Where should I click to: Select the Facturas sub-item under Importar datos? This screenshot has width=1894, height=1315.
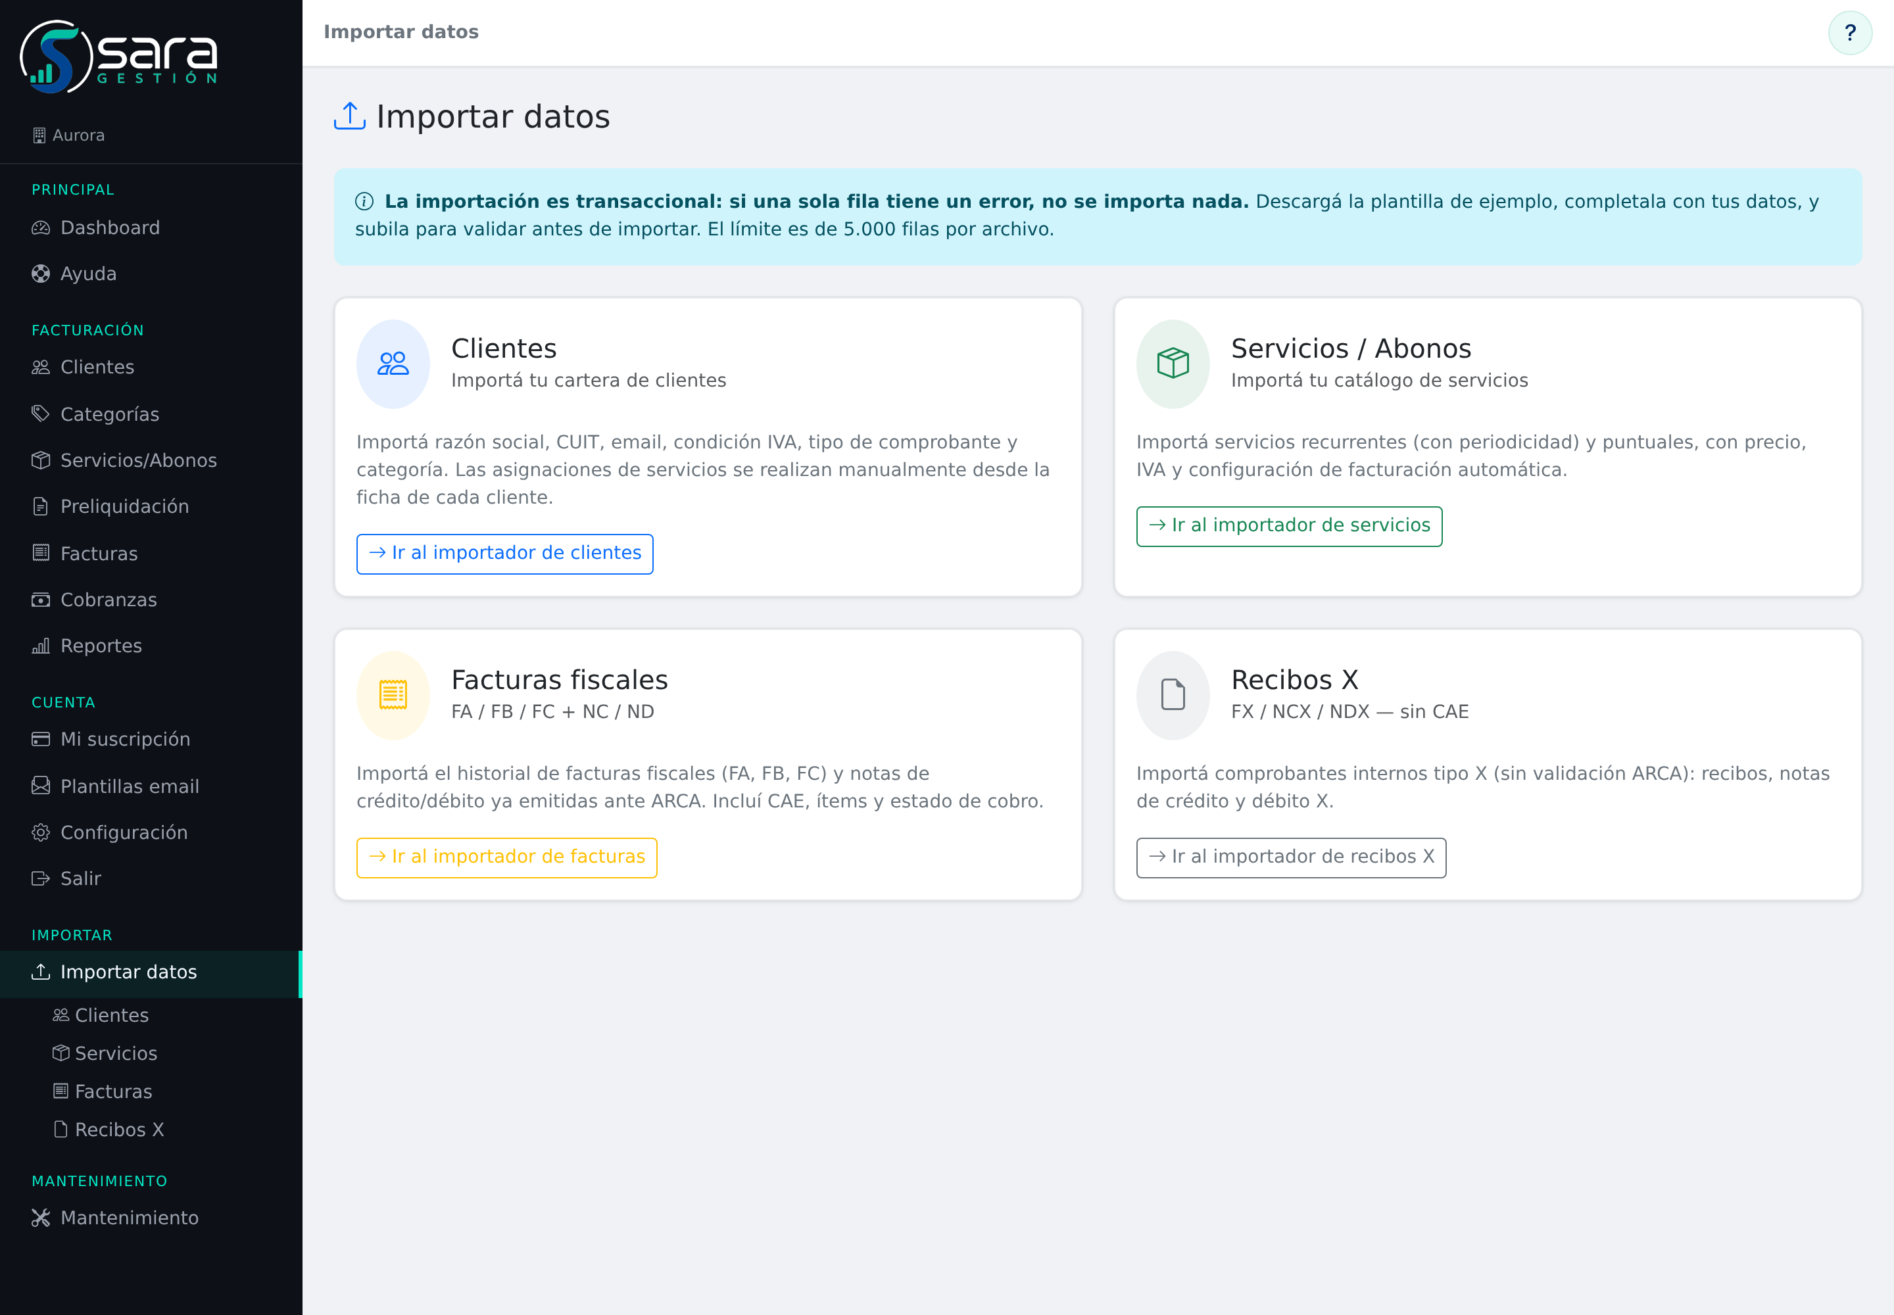pos(150,1091)
